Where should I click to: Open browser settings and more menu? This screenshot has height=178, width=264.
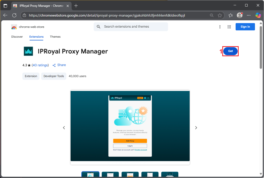249,15
